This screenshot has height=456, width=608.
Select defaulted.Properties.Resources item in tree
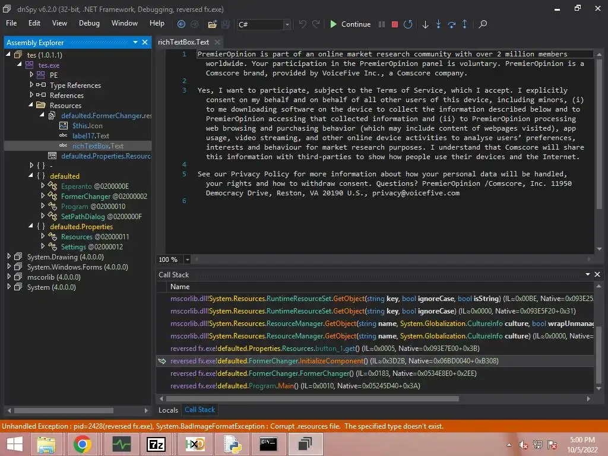[x=106, y=156]
